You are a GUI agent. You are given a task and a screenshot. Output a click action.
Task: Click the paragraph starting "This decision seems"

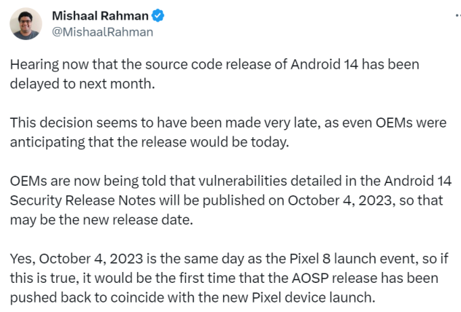tap(228, 132)
